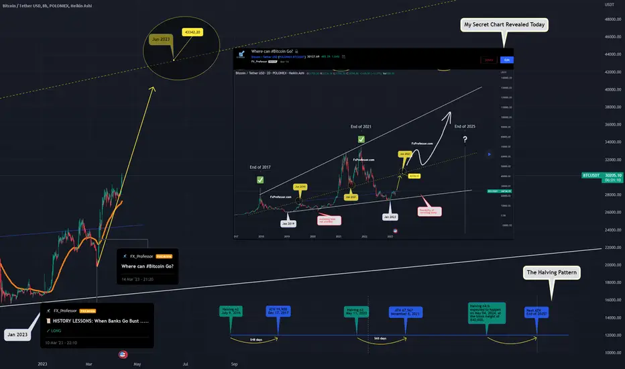
Task: Click 'End of 2017' label in embedded chart
Action: 260,167
